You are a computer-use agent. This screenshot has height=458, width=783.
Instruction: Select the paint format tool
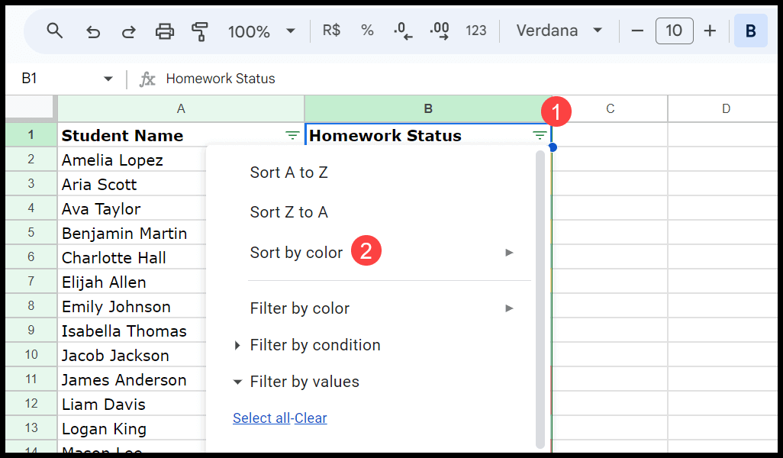[200, 31]
